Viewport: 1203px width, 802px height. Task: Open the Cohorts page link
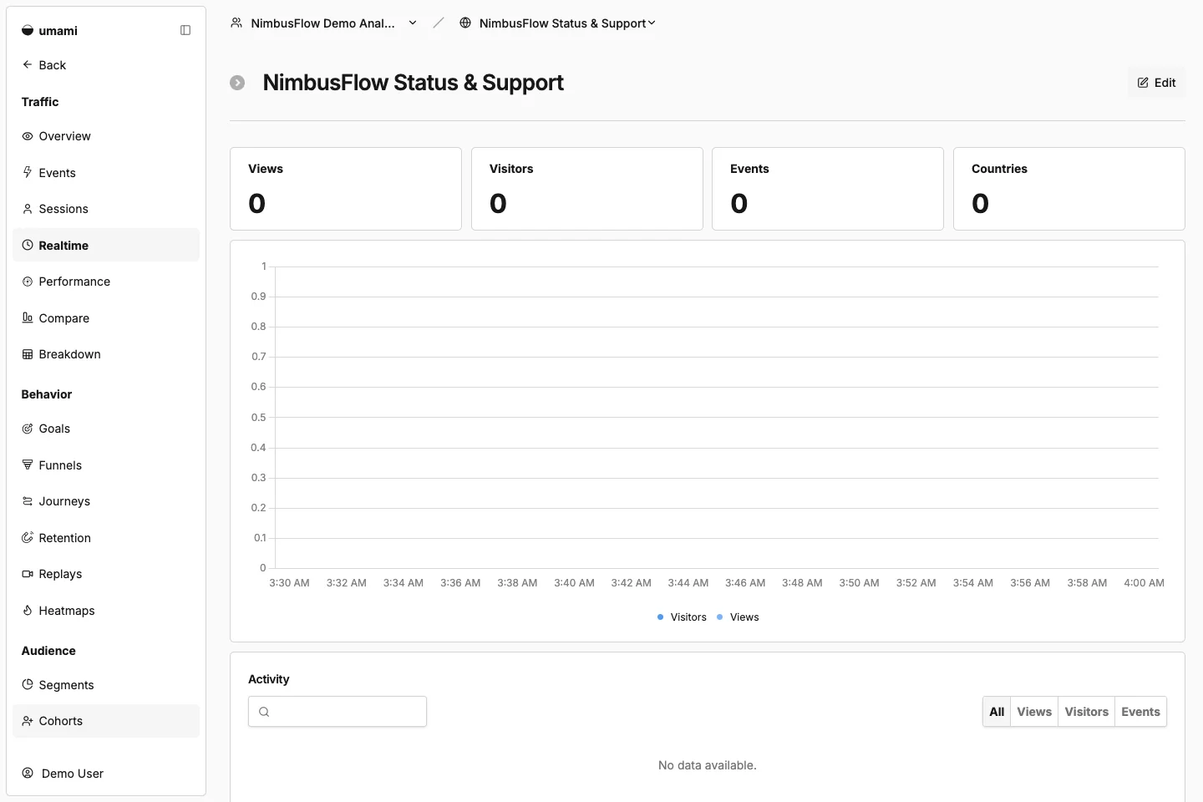click(106, 721)
